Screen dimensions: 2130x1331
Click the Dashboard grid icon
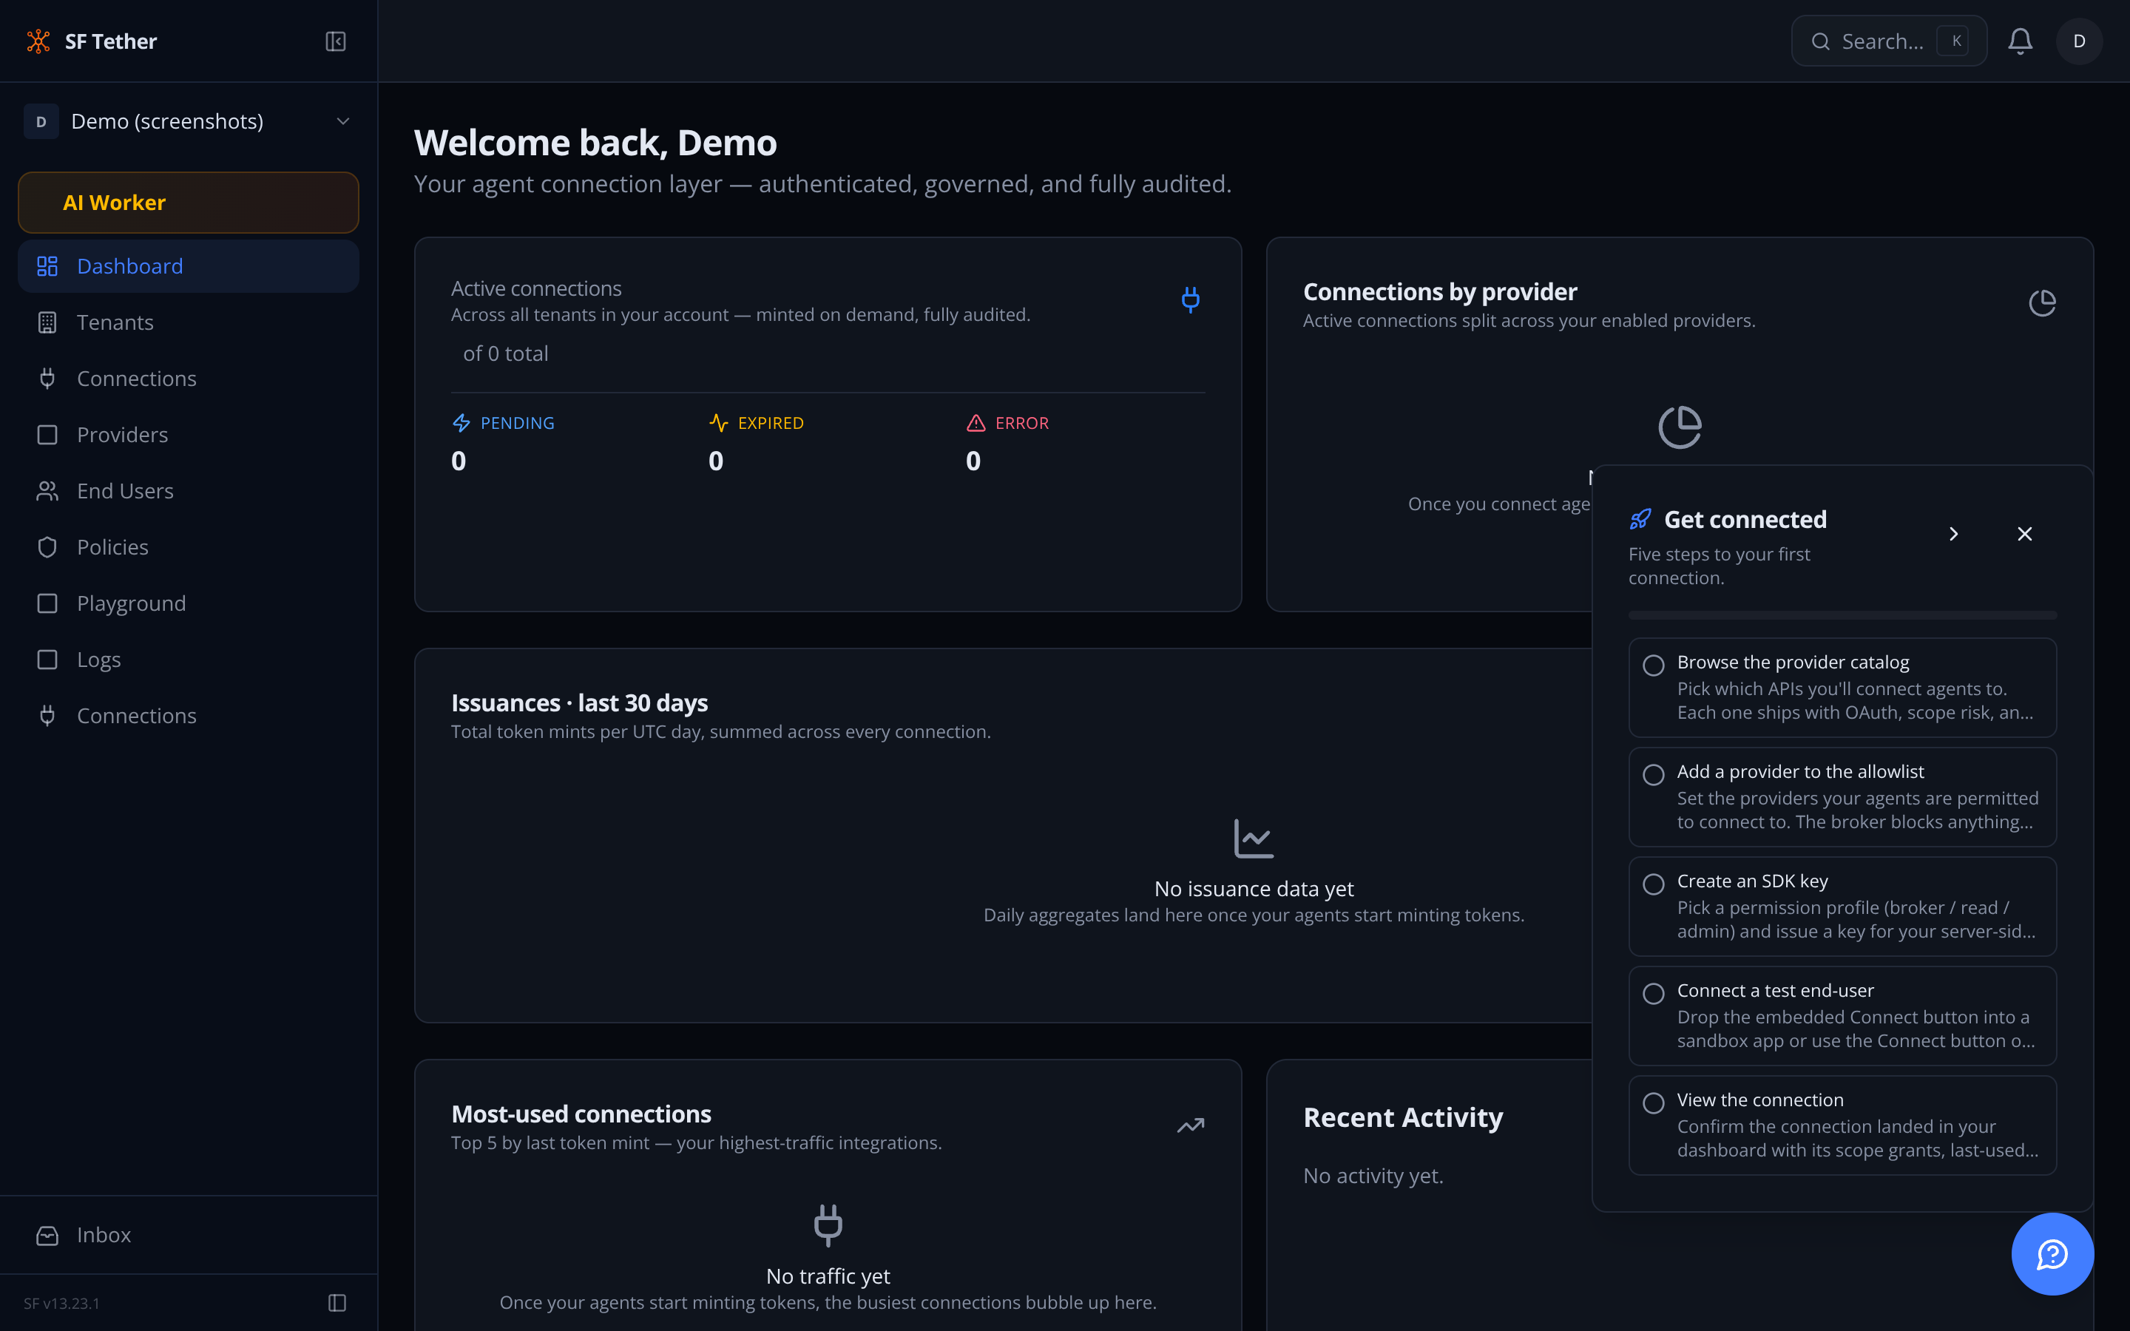[x=47, y=266]
